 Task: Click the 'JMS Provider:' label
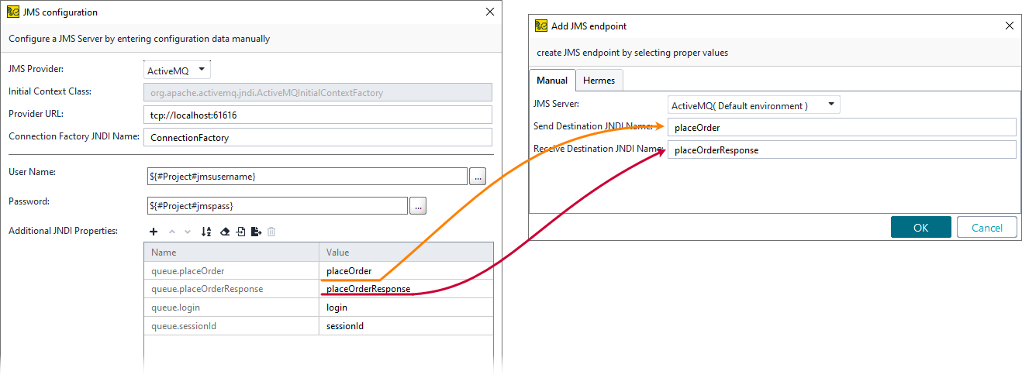click(x=36, y=69)
